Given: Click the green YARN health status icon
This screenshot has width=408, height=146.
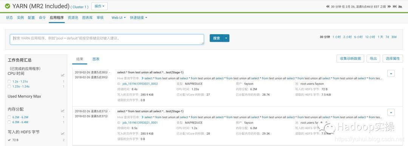Looking at the screenshot, I should pyautogui.click(x=7, y=6).
